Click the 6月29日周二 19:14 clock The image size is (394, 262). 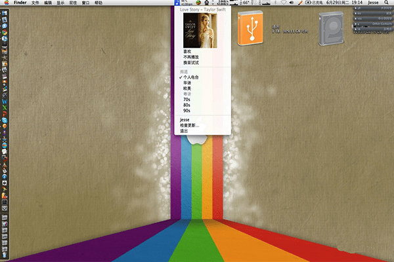tap(344, 3)
